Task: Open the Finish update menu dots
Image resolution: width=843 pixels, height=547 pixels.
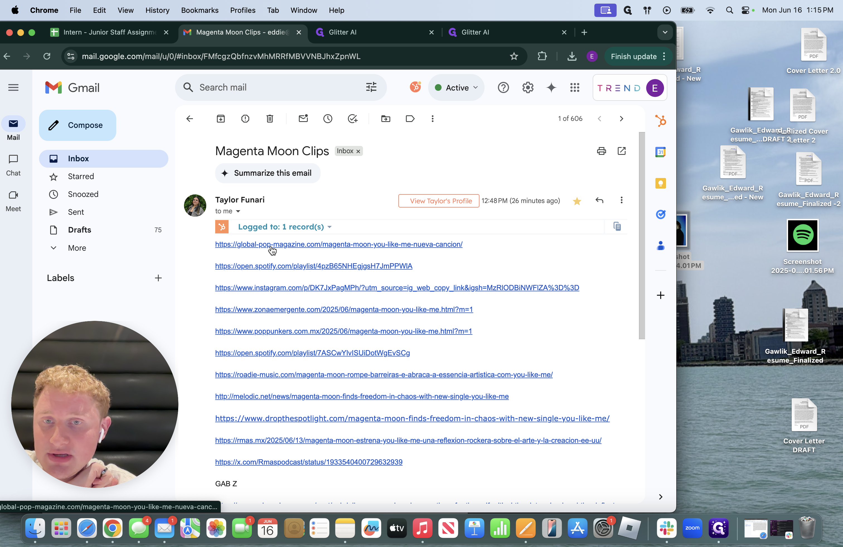Action: point(664,56)
